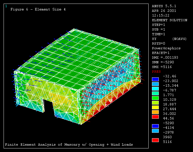Click the 'PowerGraphics' label in the info panel

(166, 48)
